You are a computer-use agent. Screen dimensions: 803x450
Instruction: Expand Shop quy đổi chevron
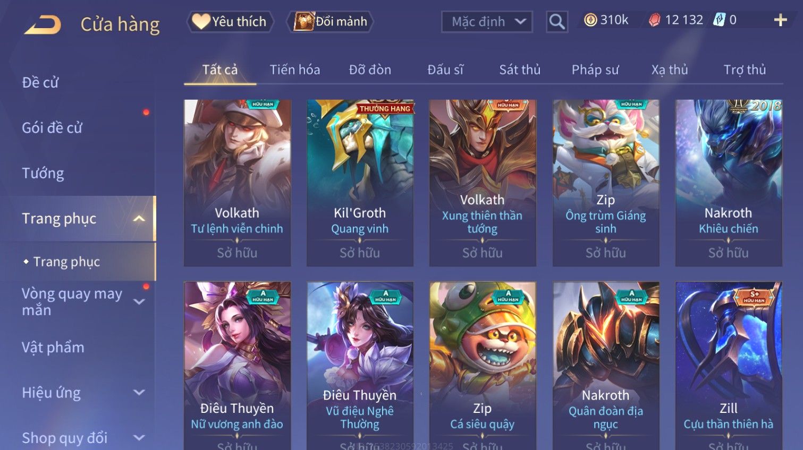pyautogui.click(x=139, y=438)
